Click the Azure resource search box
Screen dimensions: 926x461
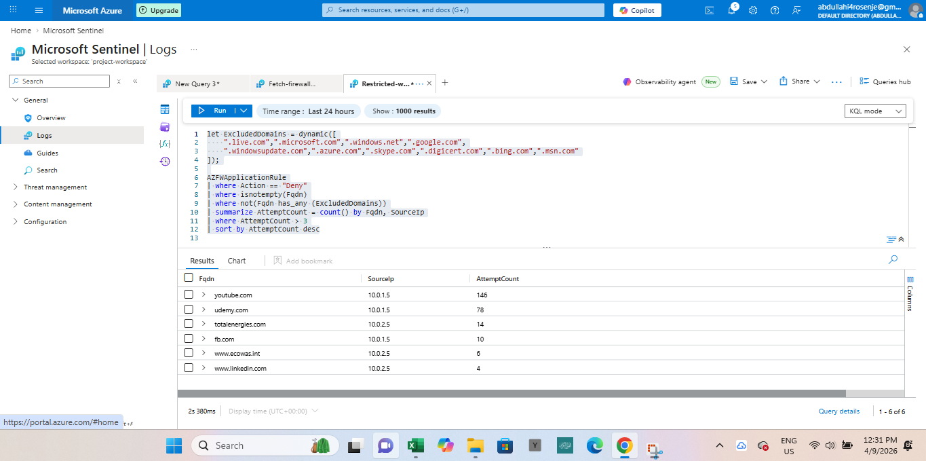(x=463, y=10)
